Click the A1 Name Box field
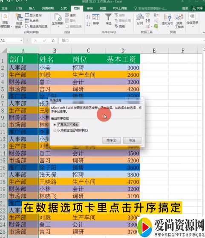Viewport: 205px width, 238px height. click(x=10, y=41)
